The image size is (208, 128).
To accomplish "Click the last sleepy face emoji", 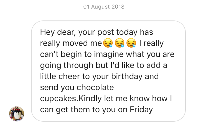I will pos(131,43).
